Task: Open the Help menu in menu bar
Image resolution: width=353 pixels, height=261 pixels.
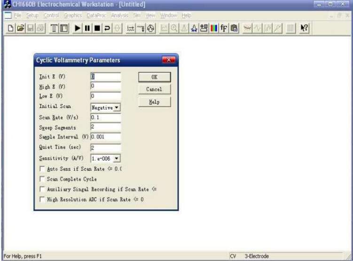Action: [x=187, y=15]
